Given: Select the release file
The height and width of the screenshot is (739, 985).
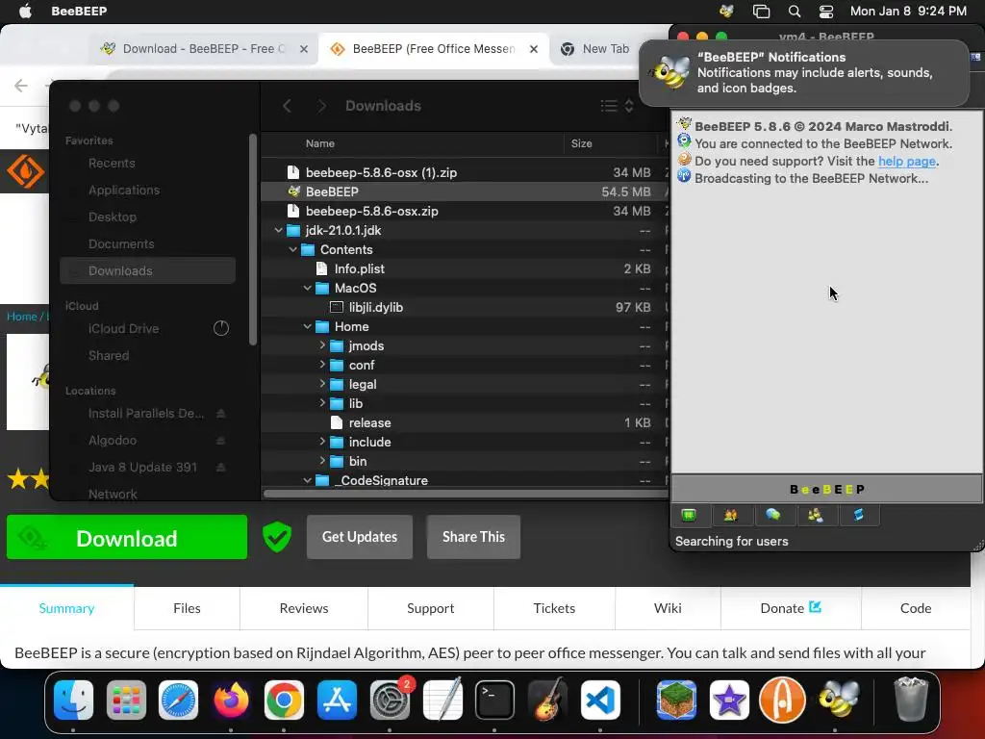Looking at the screenshot, I should point(465,423).
